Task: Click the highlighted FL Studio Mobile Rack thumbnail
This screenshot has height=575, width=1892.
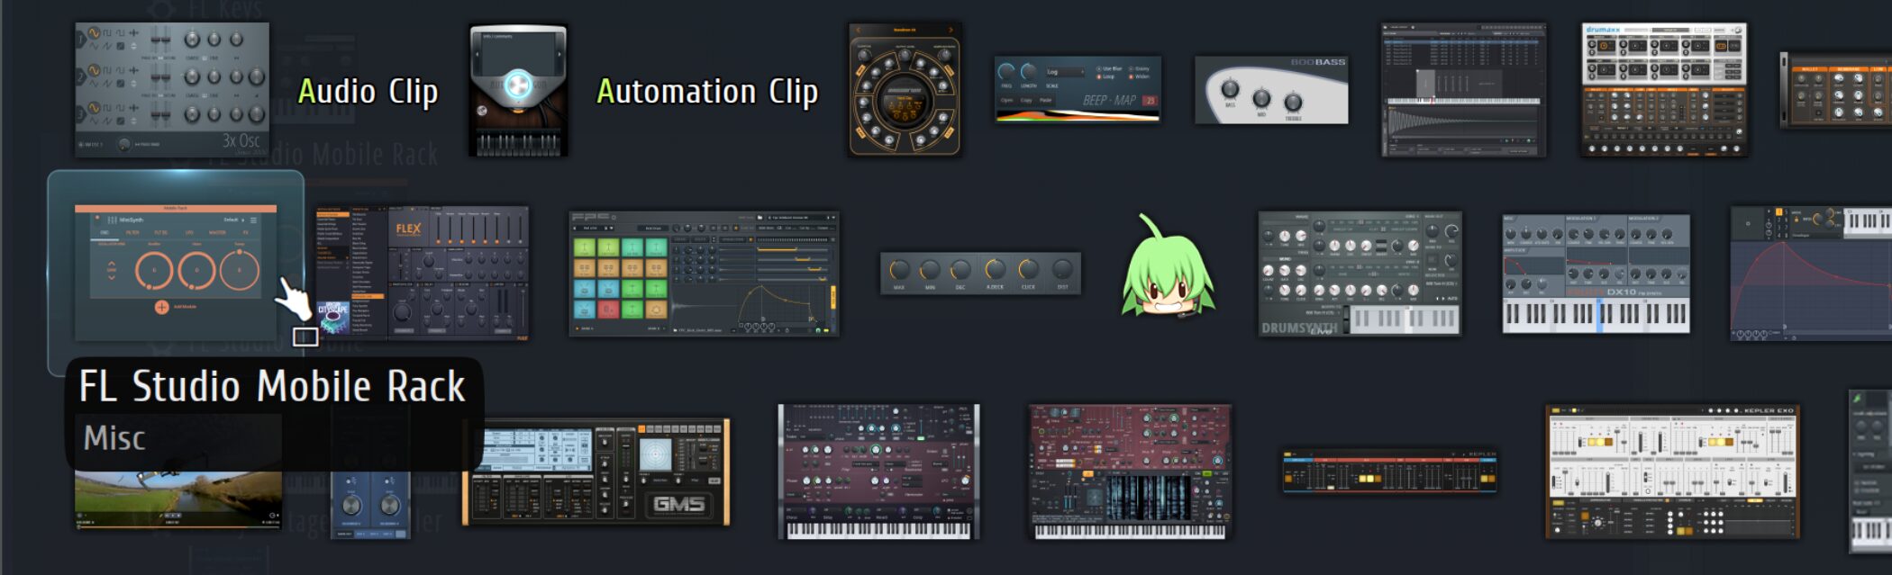Action: (176, 271)
